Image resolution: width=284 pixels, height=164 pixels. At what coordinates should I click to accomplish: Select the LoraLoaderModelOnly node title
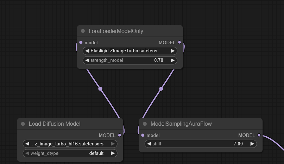coord(116,31)
